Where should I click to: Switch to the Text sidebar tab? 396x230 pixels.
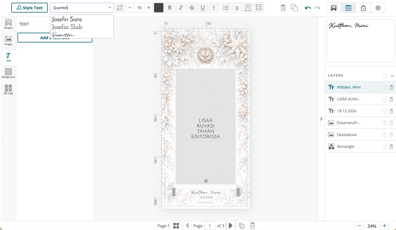tap(8, 57)
